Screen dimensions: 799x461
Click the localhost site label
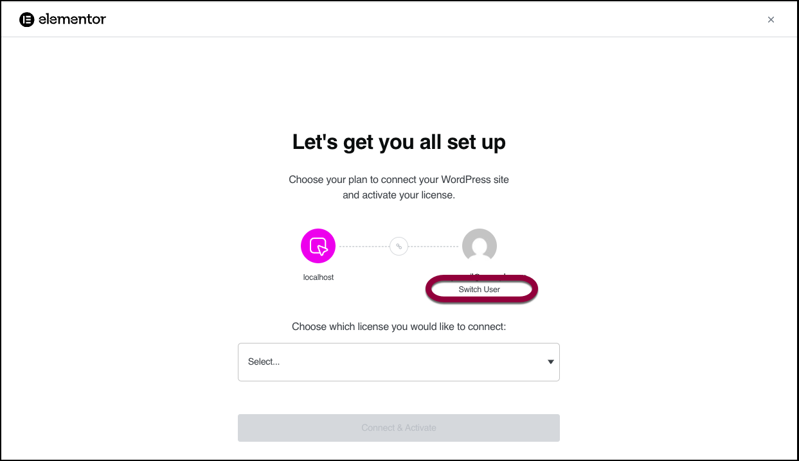tap(318, 277)
